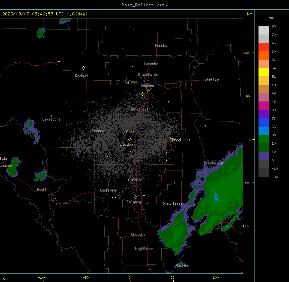Click the yellow diamond marker above Calgary label
The width and height of the screenshot is (289, 282).
click(136, 197)
